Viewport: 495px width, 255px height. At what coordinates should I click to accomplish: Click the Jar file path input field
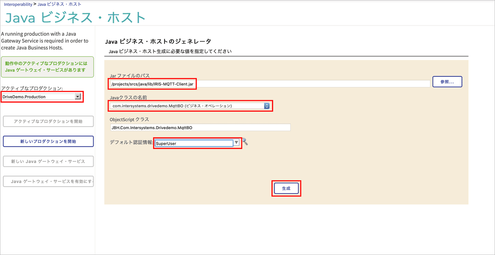270,84
